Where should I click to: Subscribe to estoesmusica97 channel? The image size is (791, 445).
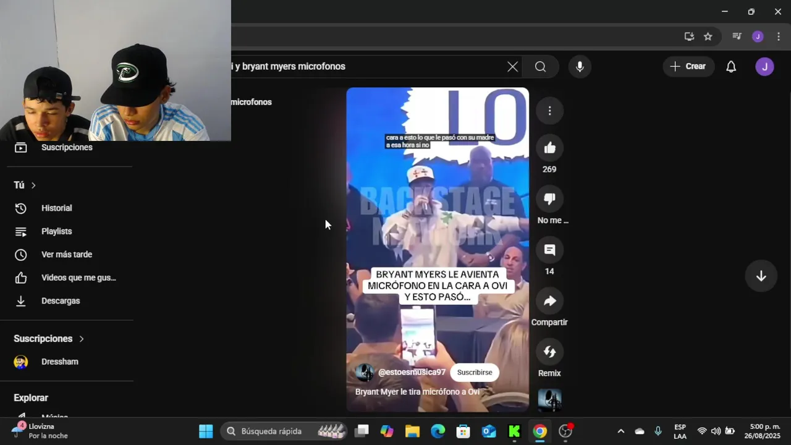(475, 373)
